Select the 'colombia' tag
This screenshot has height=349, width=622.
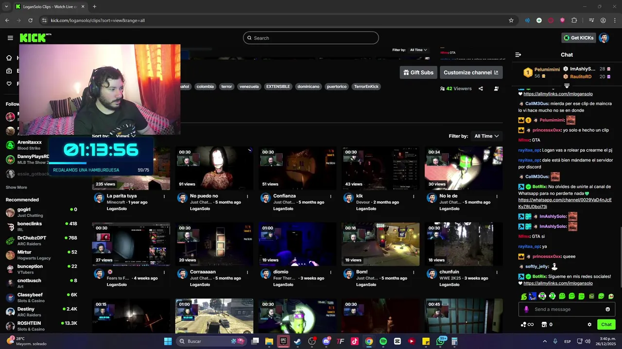205,87
